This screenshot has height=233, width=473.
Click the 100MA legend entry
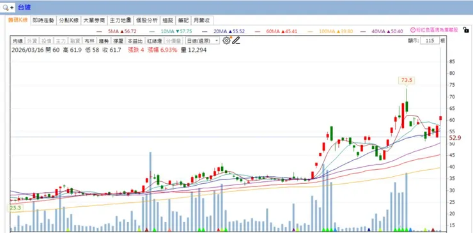pos(330,31)
